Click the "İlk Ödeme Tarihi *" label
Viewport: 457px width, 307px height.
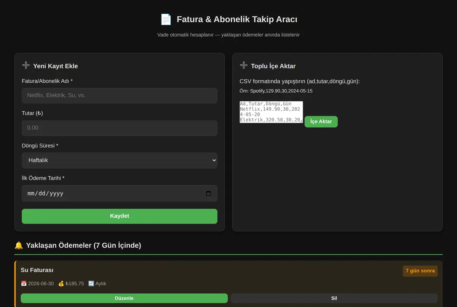point(43,178)
